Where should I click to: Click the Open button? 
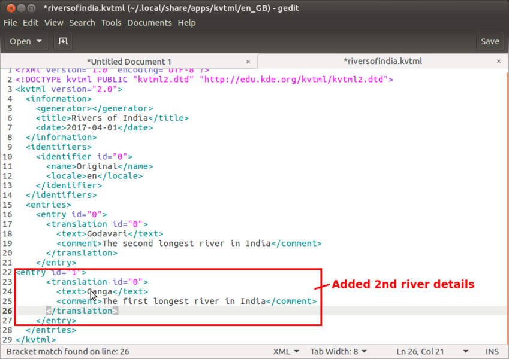point(20,41)
